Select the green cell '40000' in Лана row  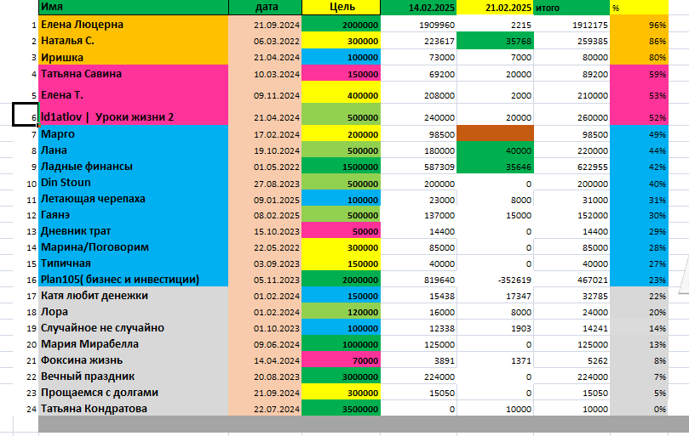(495, 150)
